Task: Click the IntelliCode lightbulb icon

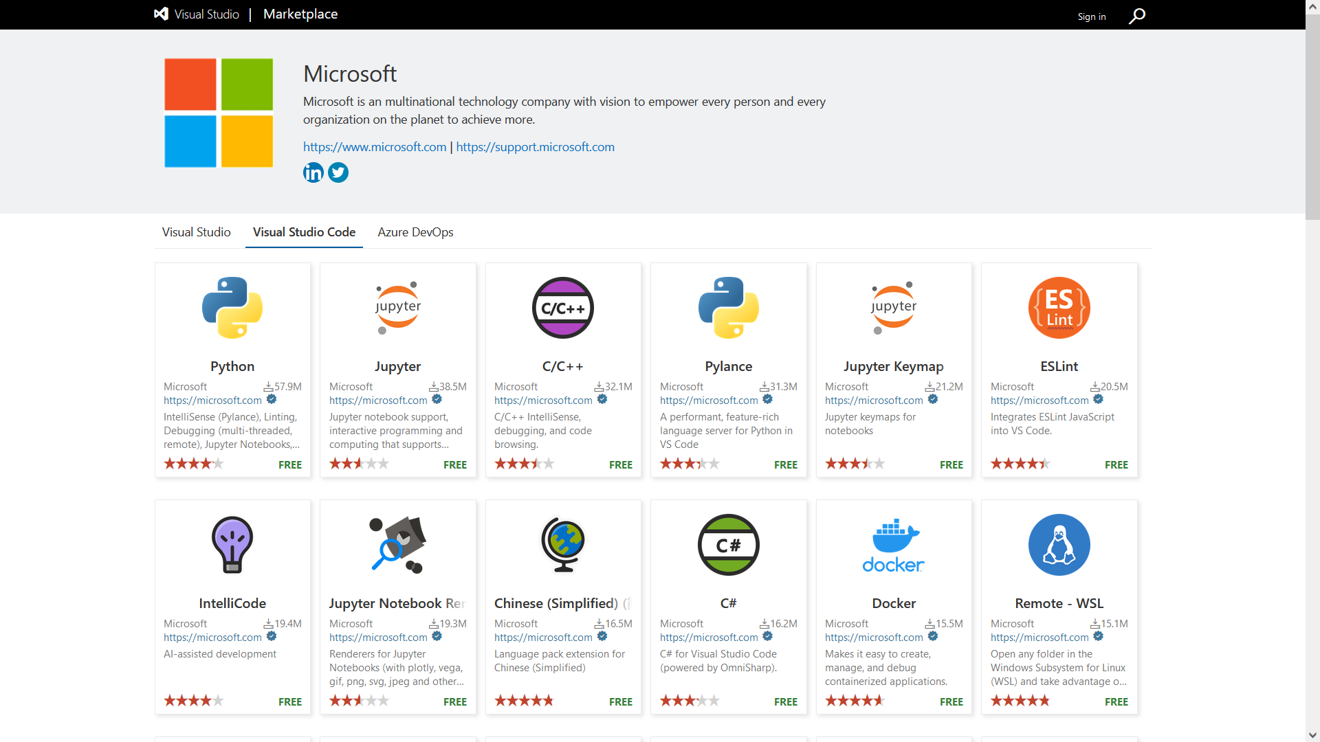Action: tap(232, 545)
